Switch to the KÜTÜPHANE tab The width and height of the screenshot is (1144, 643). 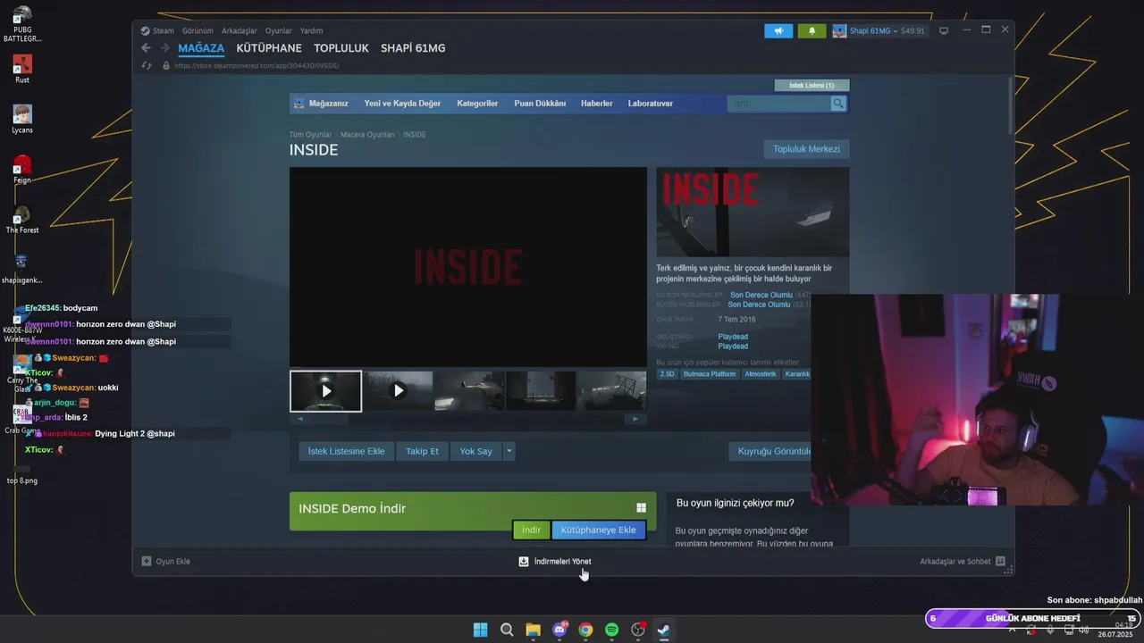269,48
